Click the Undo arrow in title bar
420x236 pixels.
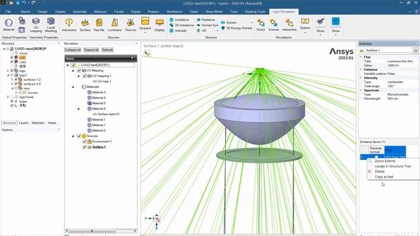pos(24,3)
